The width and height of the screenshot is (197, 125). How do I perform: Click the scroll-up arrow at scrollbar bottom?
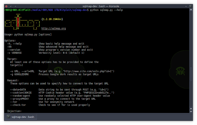(191, 109)
